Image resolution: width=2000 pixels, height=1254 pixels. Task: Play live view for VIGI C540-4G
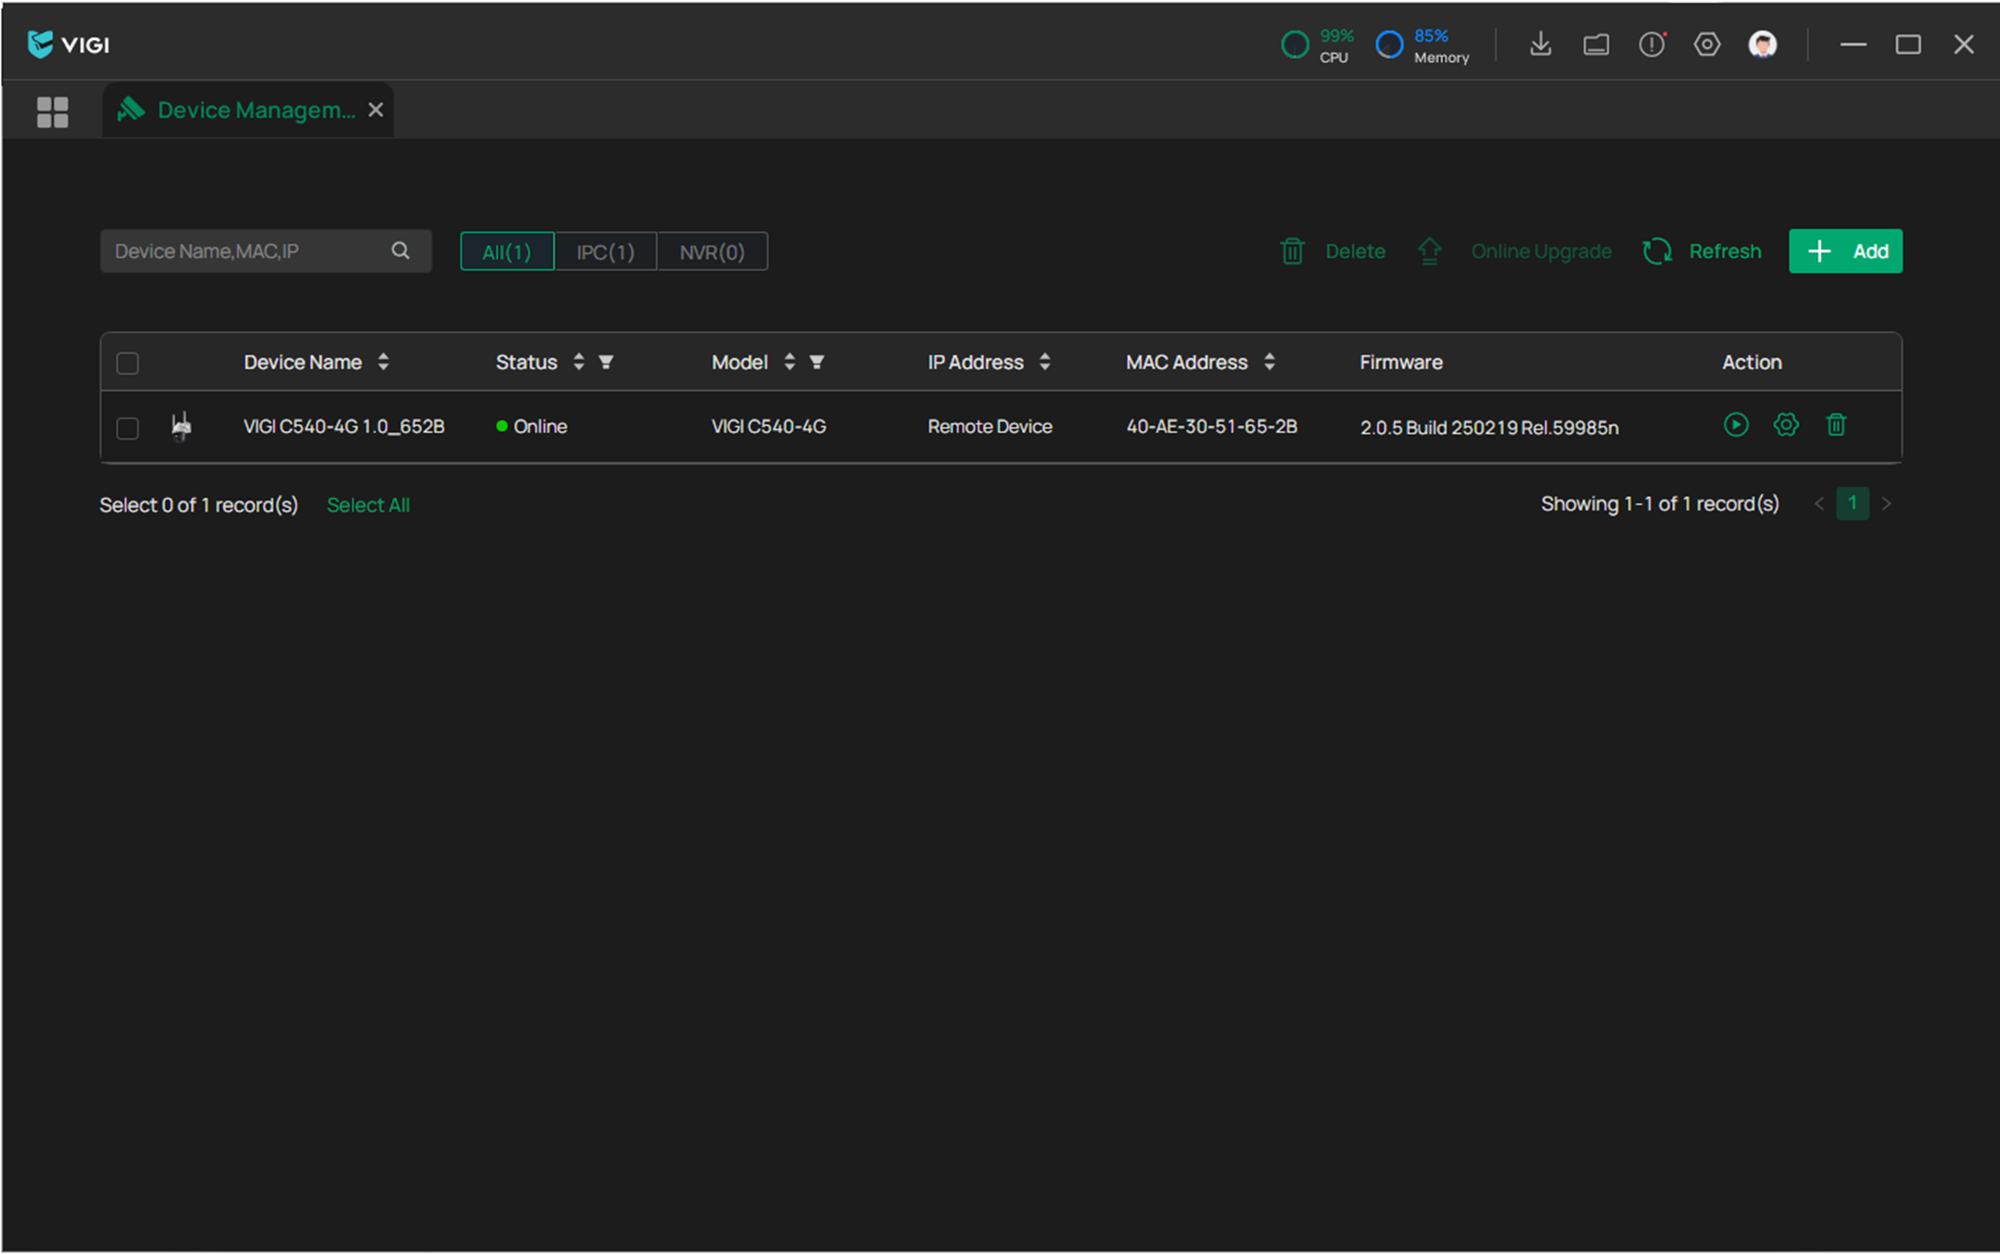(1735, 425)
